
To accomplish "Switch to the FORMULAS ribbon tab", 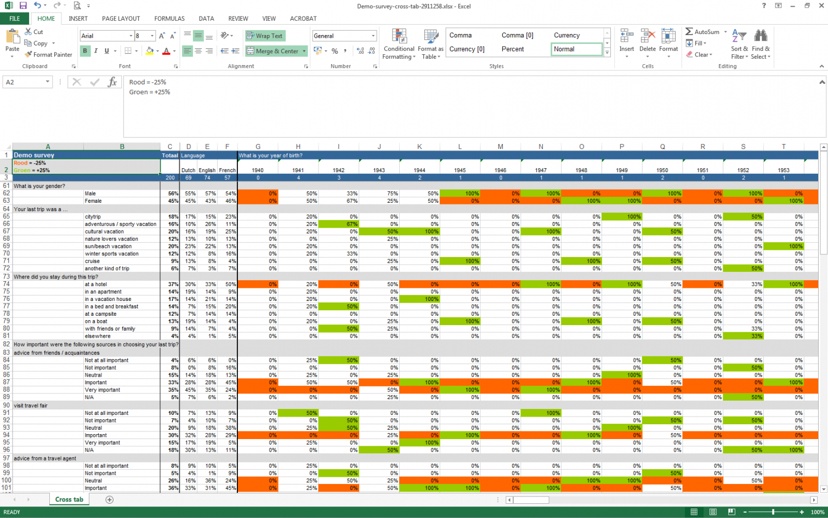I will [x=169, y=19].
